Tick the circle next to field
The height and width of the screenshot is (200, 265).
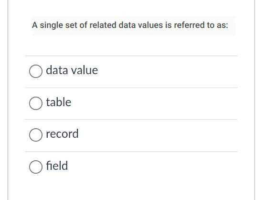tap(36, 167)
